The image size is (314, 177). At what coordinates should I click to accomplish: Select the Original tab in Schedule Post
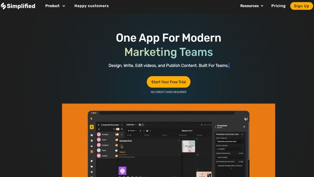pyautogui.click(x=122, y=152)
